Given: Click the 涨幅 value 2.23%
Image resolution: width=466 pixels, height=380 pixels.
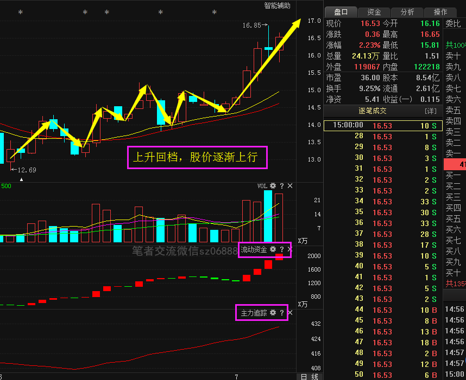Looking at the screenshot, I should (x=369, y=45).
